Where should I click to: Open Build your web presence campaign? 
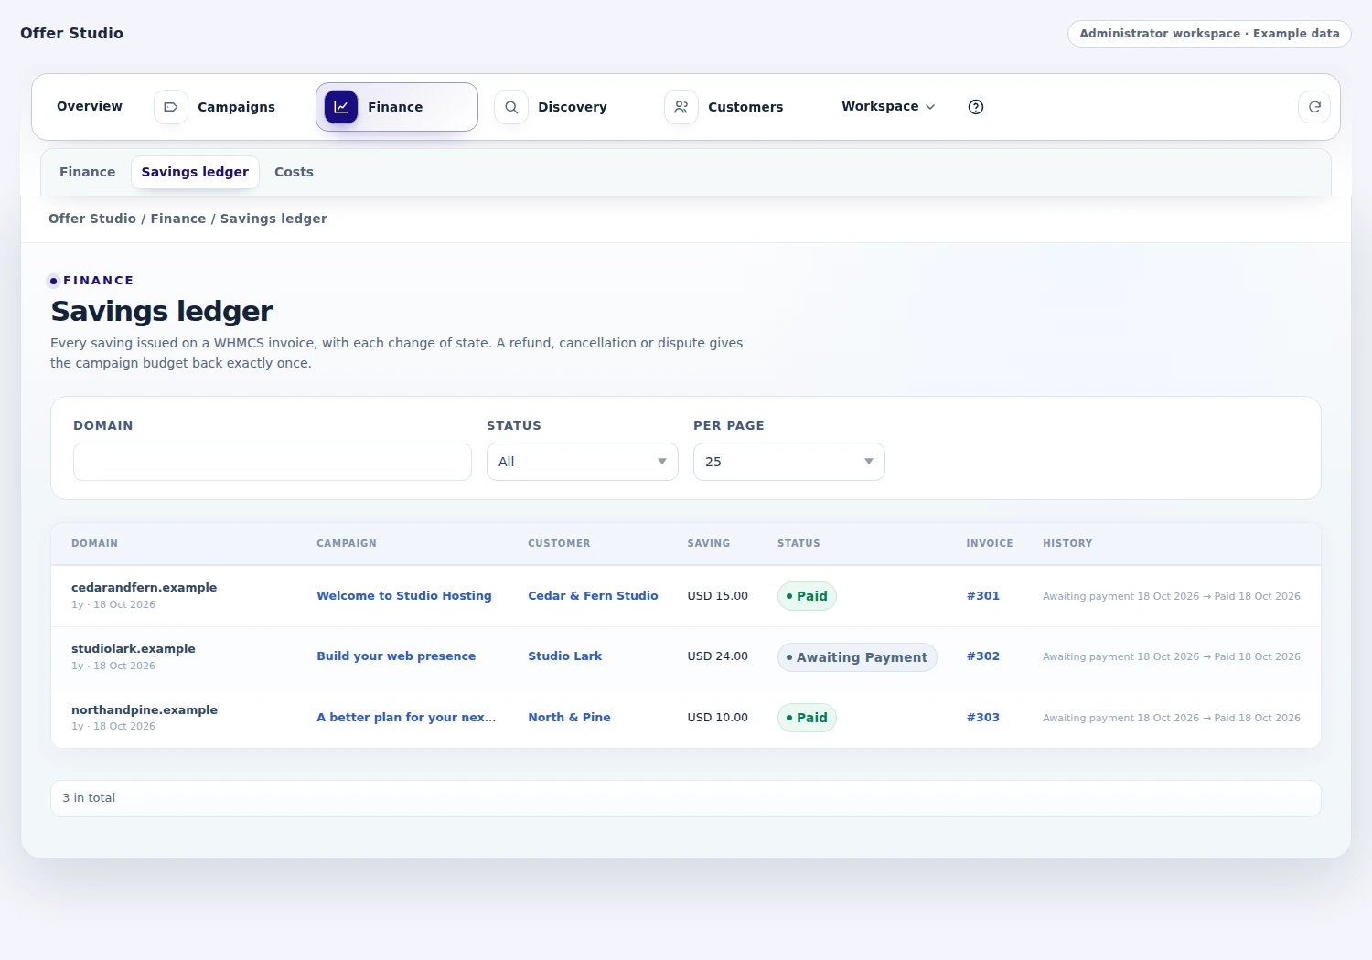(x=396, y=656)
